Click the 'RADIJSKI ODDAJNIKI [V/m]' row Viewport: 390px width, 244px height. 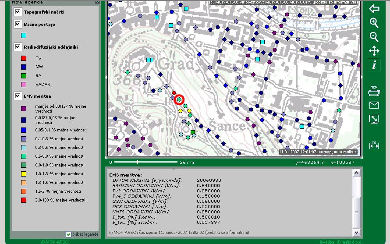(166, 186)
